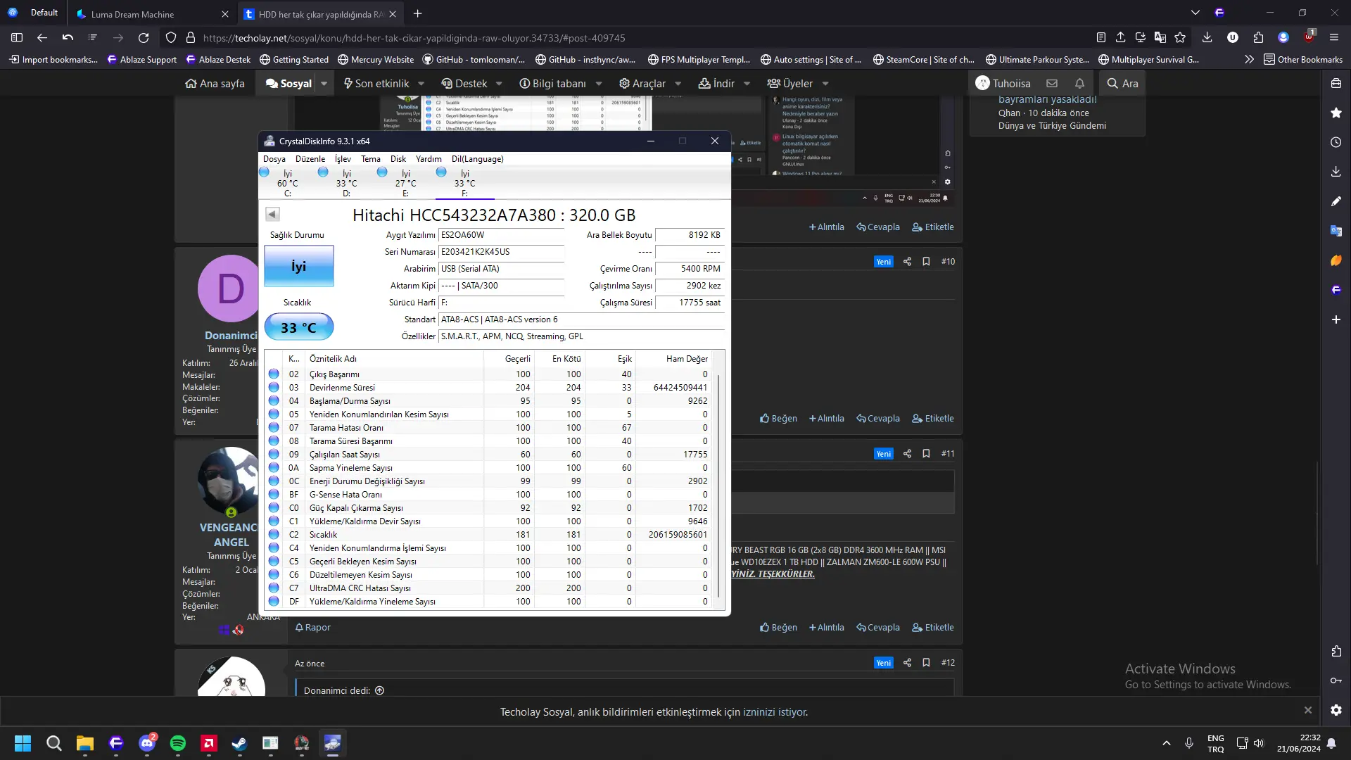Viewport: 1351px width, 760px height.
Task: Toggle the sidebar panel icon in browser toolbar
Action: click(x=17, y=38)
